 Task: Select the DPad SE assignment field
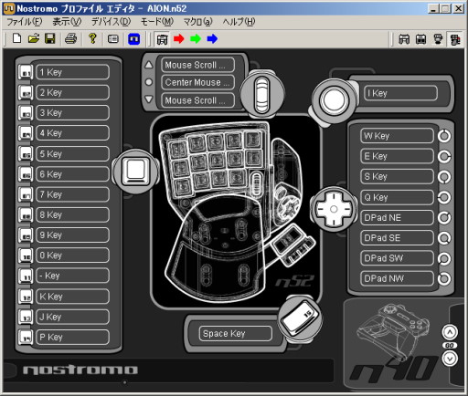[x=397, y=238]
